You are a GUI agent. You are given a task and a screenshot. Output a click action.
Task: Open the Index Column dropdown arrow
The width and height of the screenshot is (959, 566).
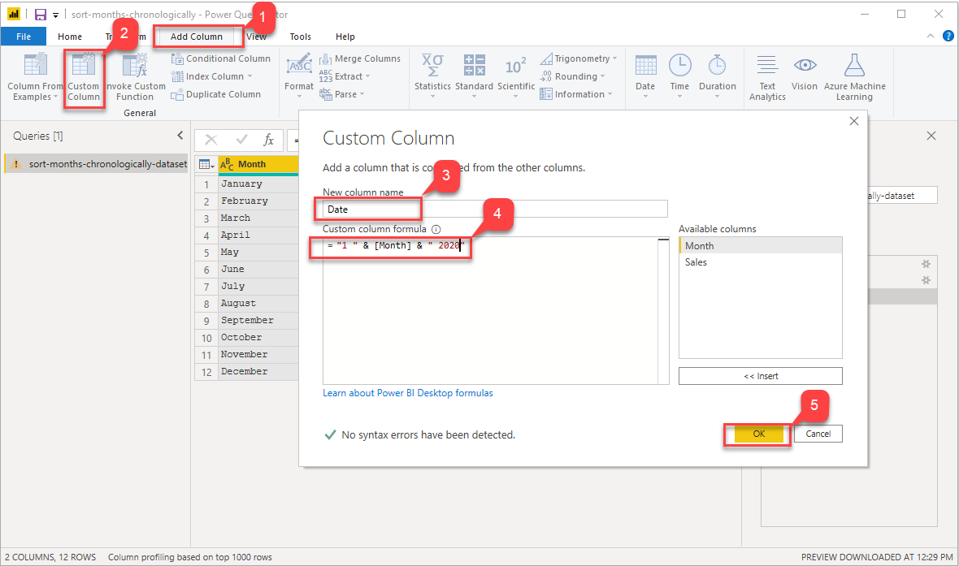click(x=250, y=76)
